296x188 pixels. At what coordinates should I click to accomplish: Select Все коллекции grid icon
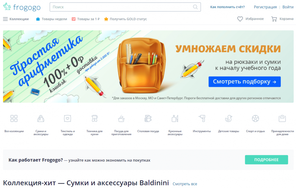(x=14, y=118)
